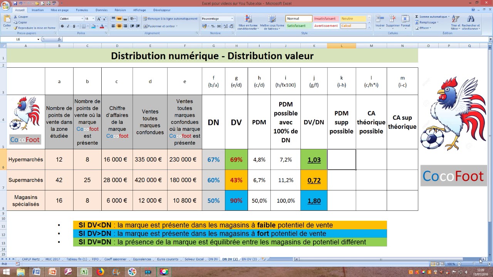This screenshot has height=277, width=493.
Task: Apply the Satisfaisant cell style
Action: [x=299, y=26]
